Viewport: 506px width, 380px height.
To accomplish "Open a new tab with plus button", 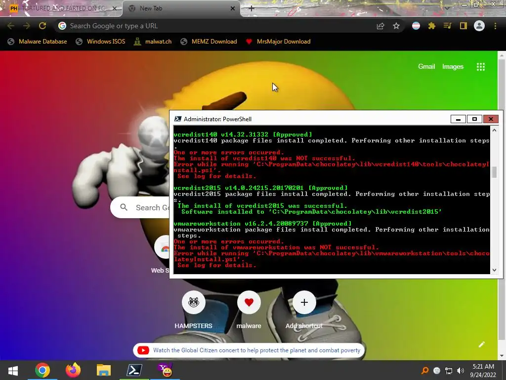I will tap(252, 8).
